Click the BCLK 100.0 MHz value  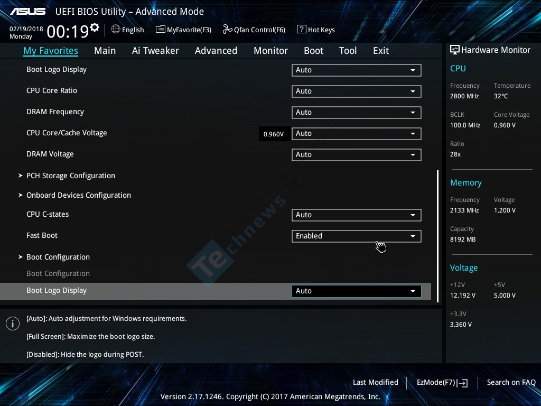click(x=465, y=125)
